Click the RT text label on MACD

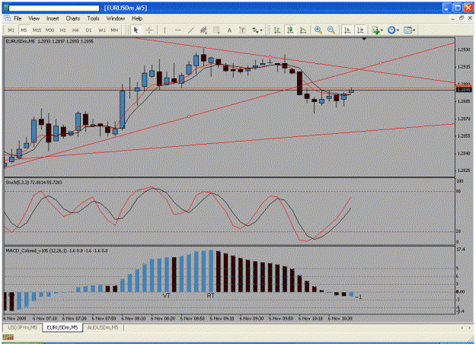211,295
